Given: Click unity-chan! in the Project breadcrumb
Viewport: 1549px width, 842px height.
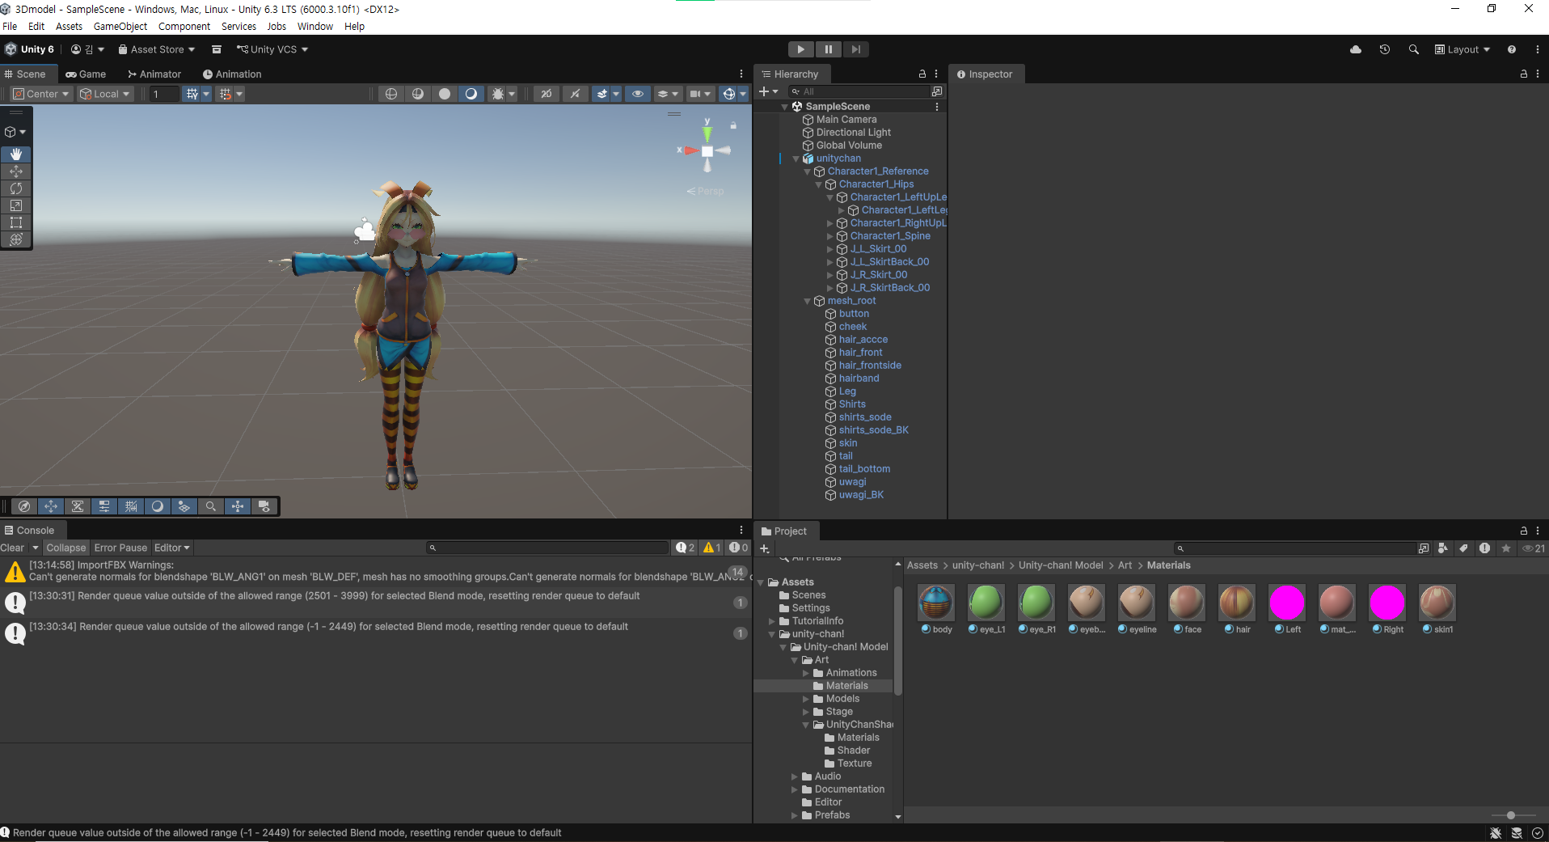Looking at the screenshot, I should point(978,565).
